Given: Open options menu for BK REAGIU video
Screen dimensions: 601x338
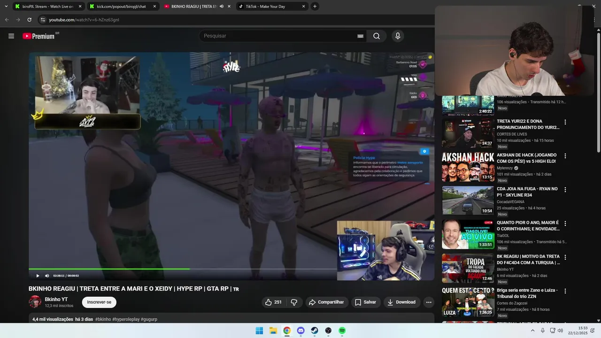Looking at the screenshot, I should point(565,257).
